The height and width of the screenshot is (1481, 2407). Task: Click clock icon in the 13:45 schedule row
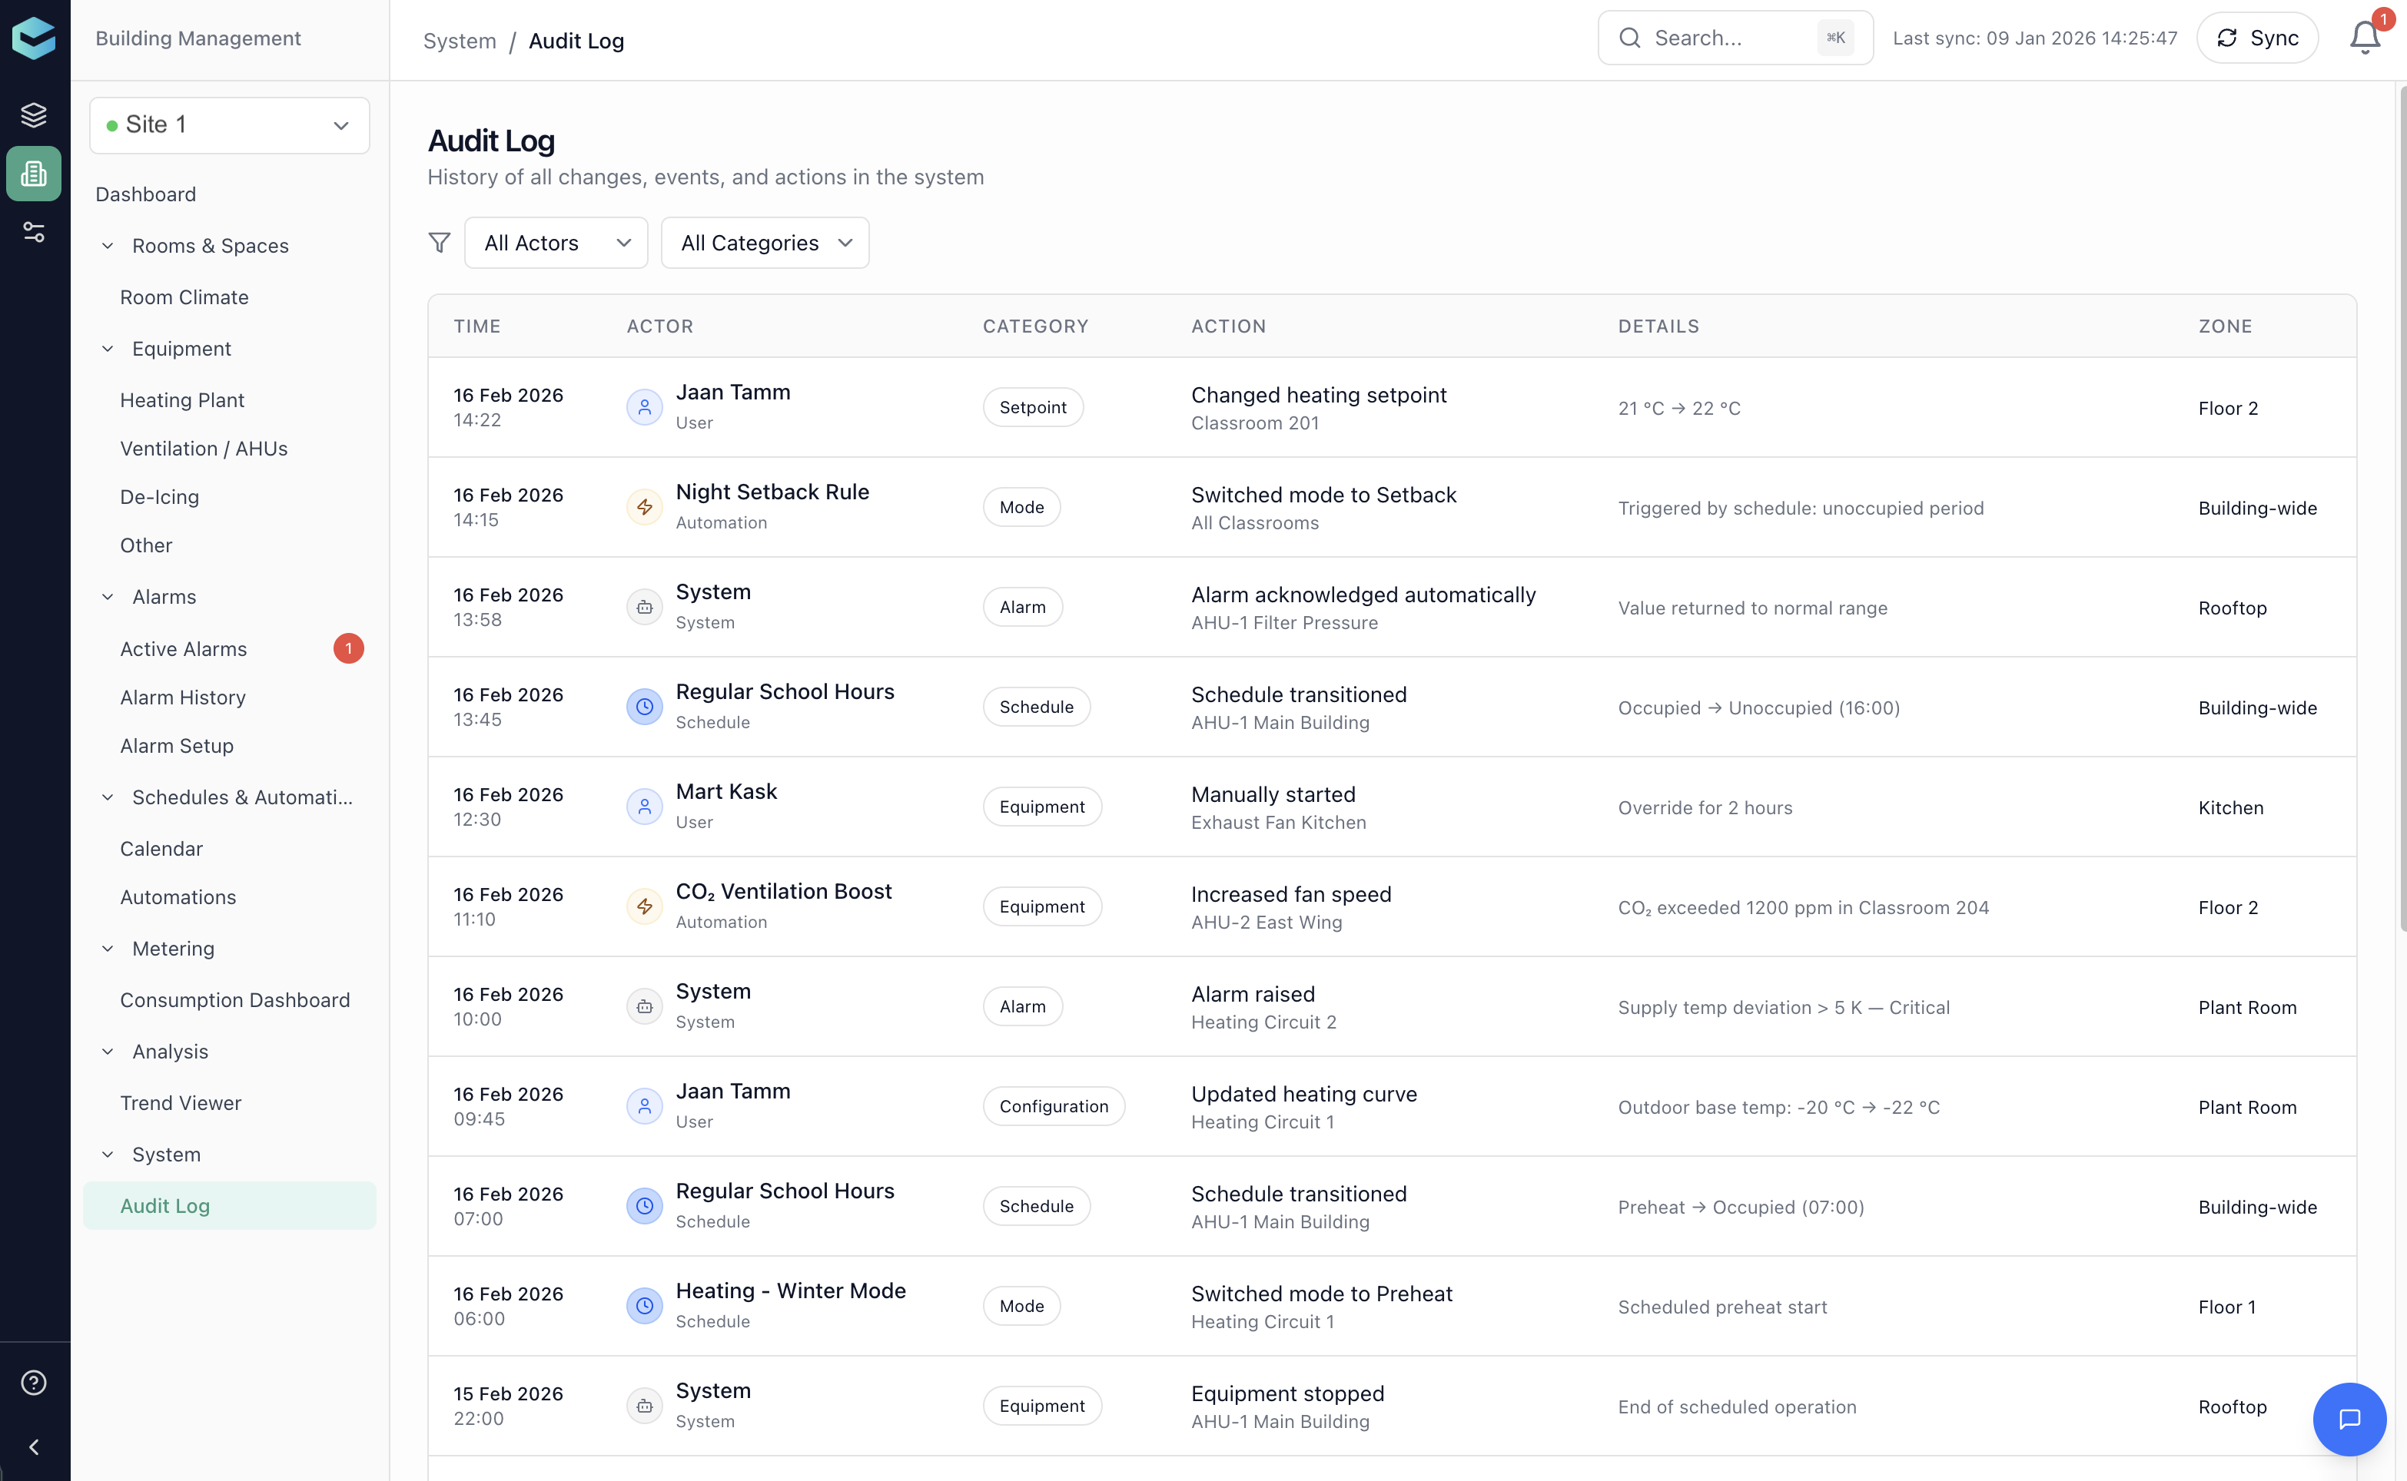tap(643, 706)
